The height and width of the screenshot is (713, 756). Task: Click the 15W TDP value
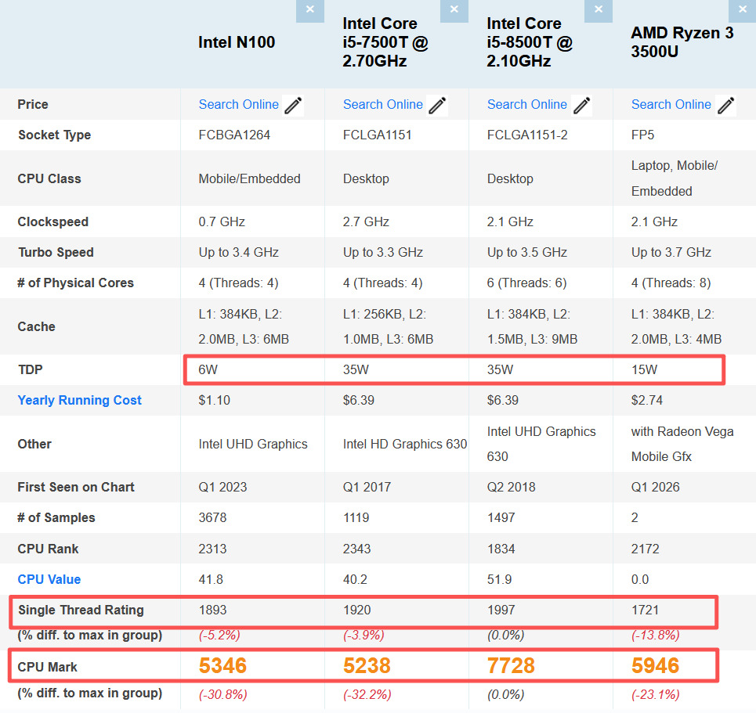(x=644, y=370)
